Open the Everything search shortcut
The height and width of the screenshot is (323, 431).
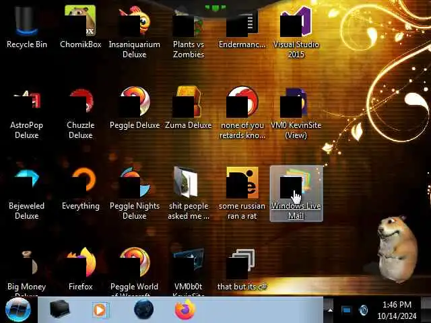tap(81, 189)
